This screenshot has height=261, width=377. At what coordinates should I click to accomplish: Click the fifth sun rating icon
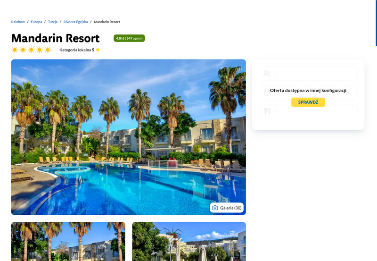[48, 50]
